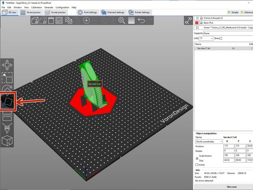Open the File menu
Screen dimensions: 253x190
coord(3,7)
